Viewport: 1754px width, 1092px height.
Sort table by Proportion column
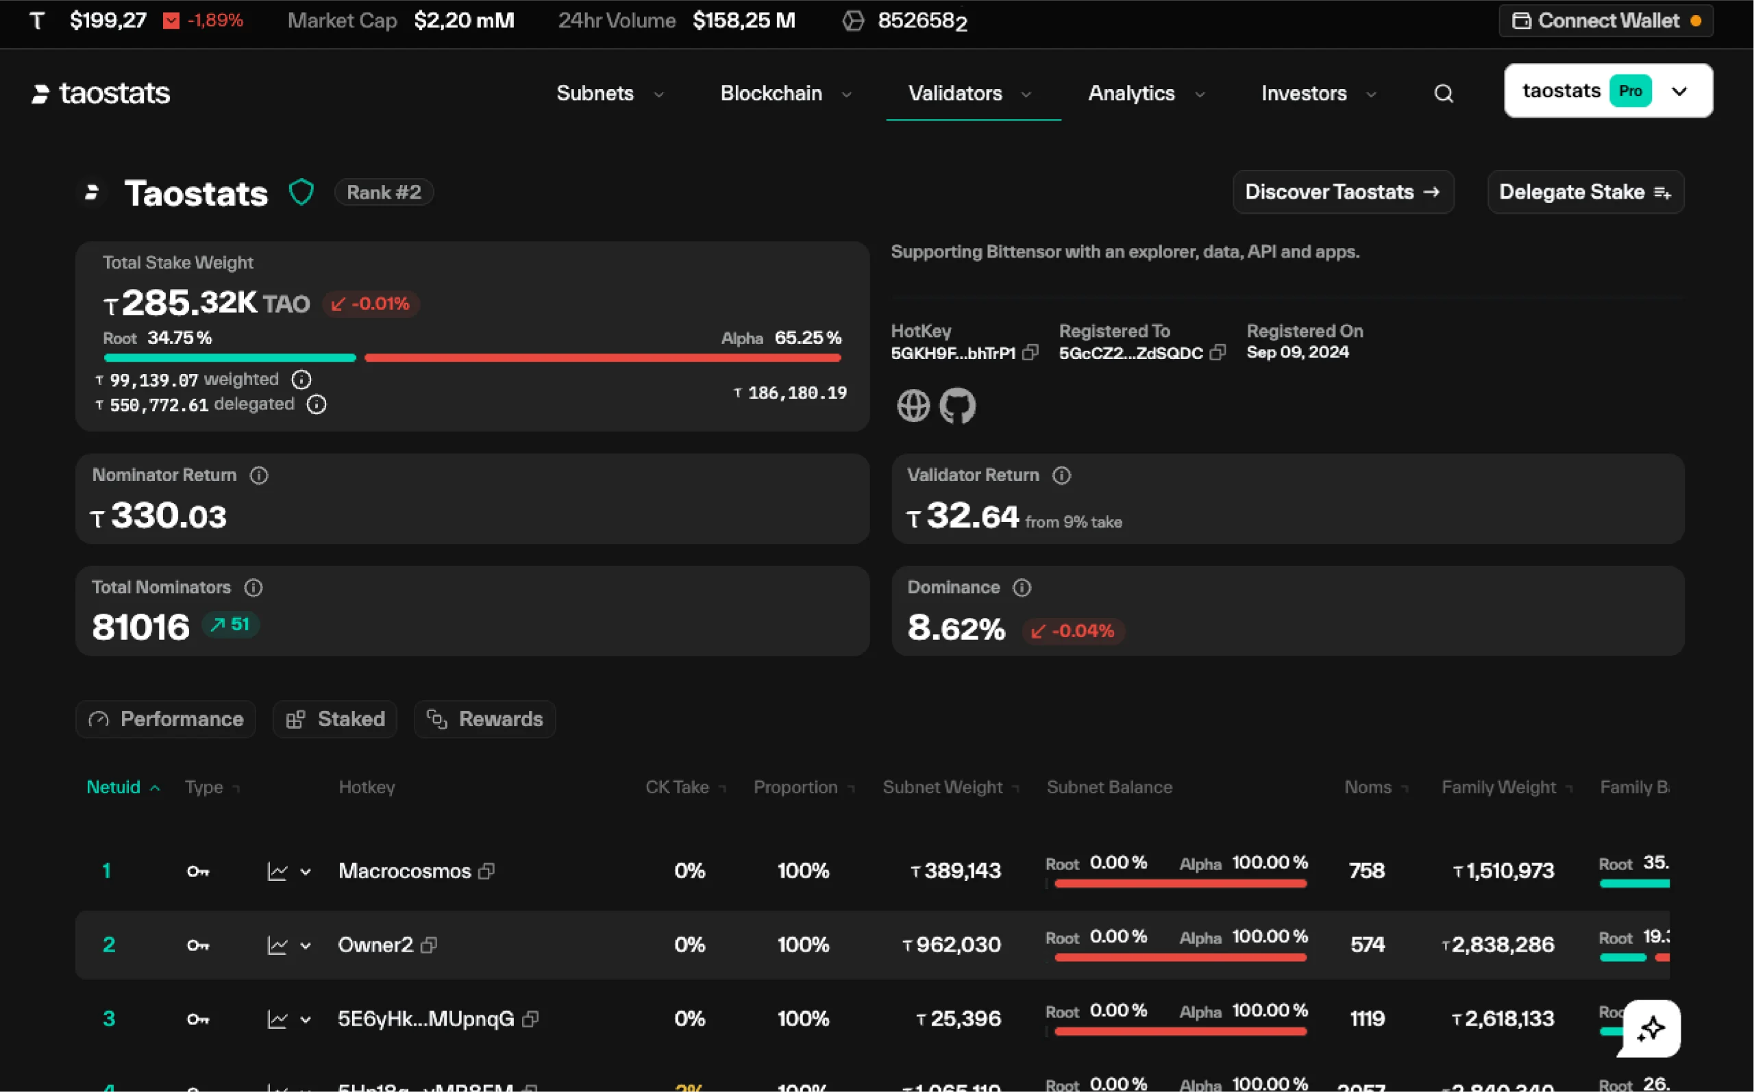click(x=804, y=787)
